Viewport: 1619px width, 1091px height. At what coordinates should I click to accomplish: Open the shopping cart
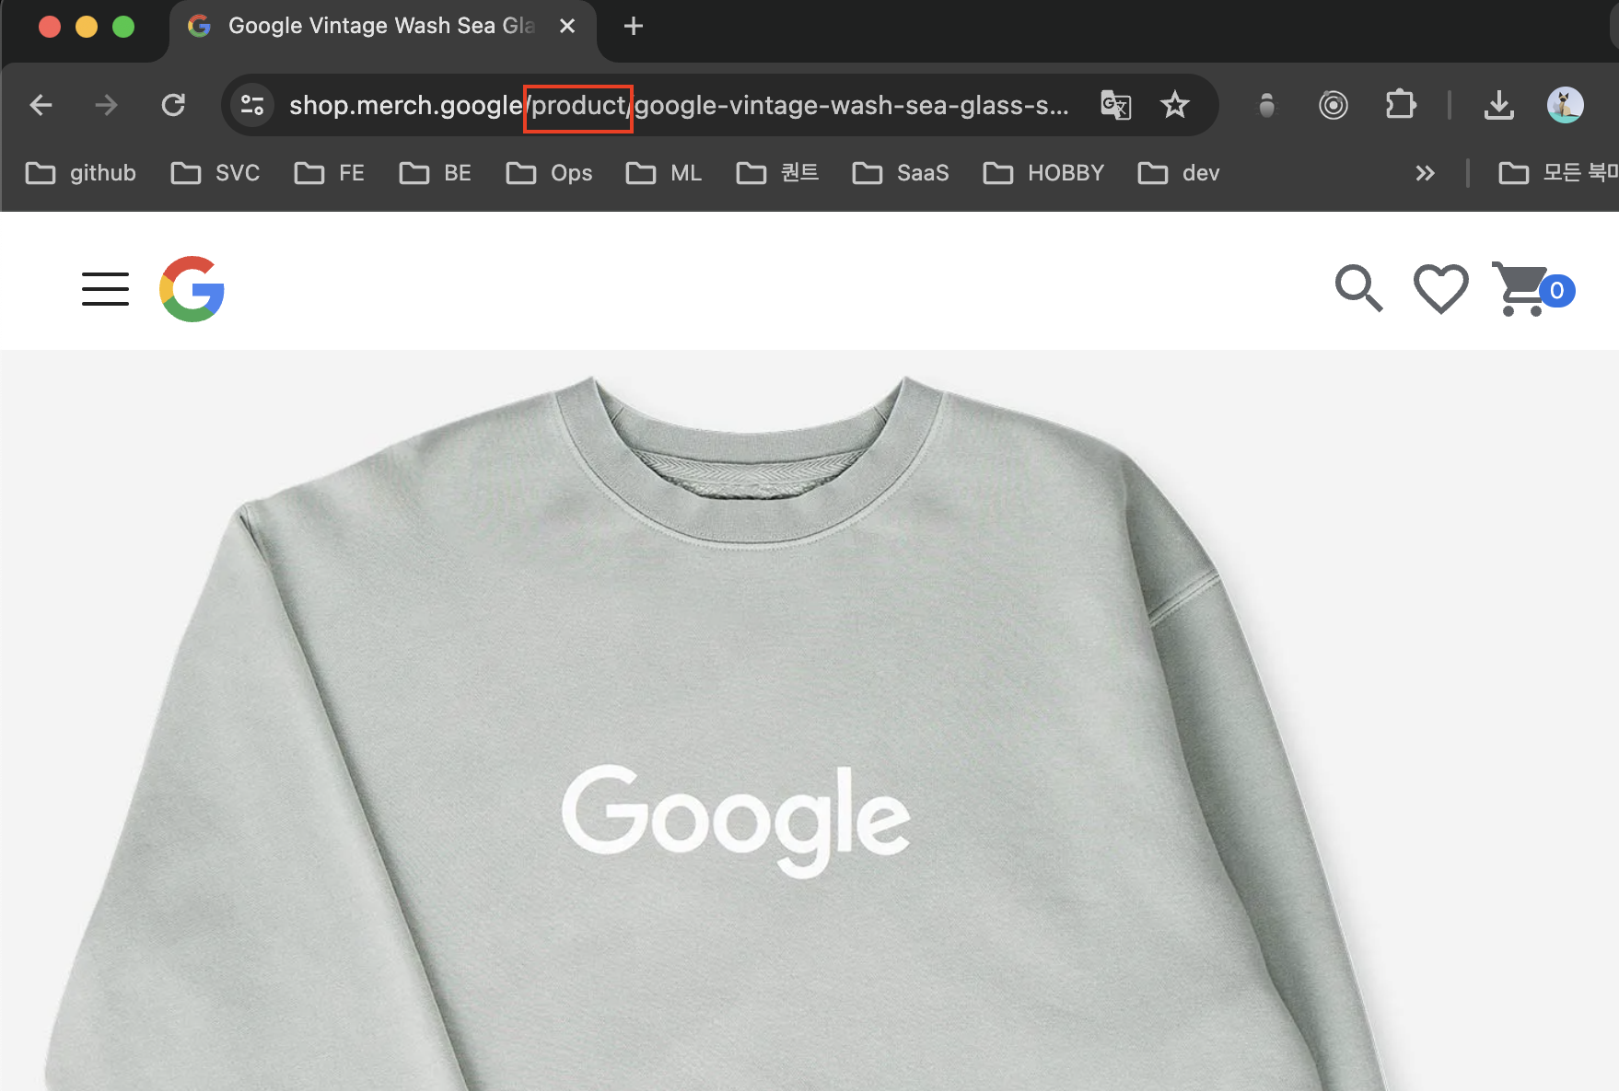(1532, 289)
